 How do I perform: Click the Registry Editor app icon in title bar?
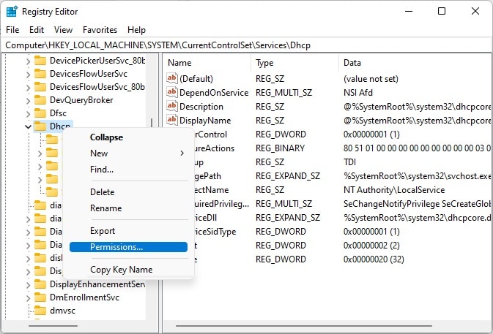[12, 12]
